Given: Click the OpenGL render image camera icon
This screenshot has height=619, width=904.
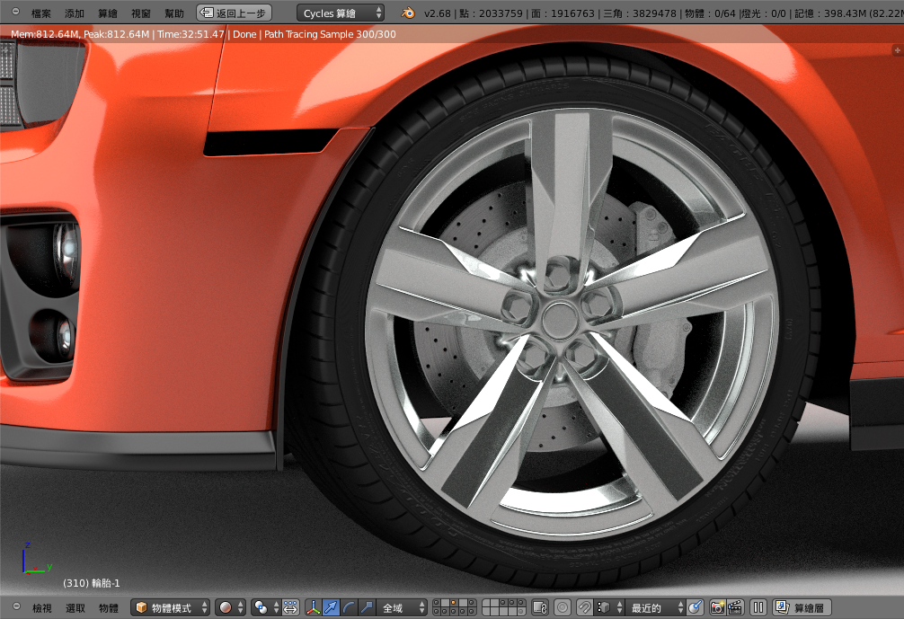Looking at the screenshot, I should 718,608.
